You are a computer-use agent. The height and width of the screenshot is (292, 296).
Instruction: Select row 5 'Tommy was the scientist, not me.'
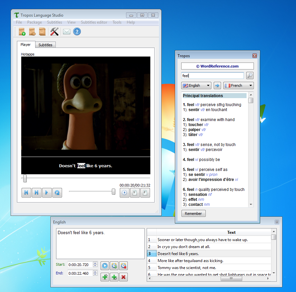tap(209, 268)
